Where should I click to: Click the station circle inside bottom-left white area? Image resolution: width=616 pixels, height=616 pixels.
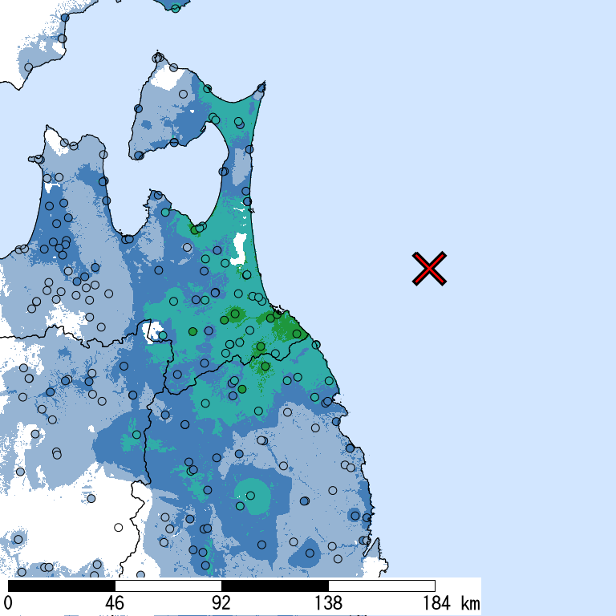[119, 527]
